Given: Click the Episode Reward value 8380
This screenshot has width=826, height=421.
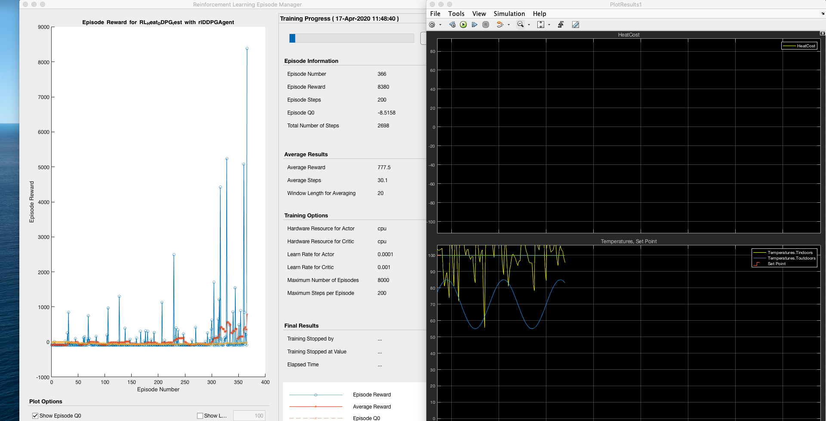Looking at the screenshot, I should [x=383, y=87].
